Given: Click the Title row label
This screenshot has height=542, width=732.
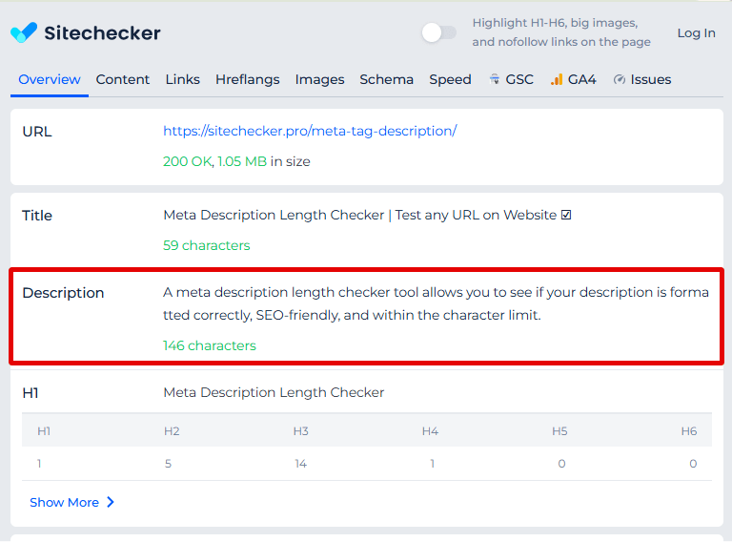Looking at the screenshot, I should (x=37, y=216).
